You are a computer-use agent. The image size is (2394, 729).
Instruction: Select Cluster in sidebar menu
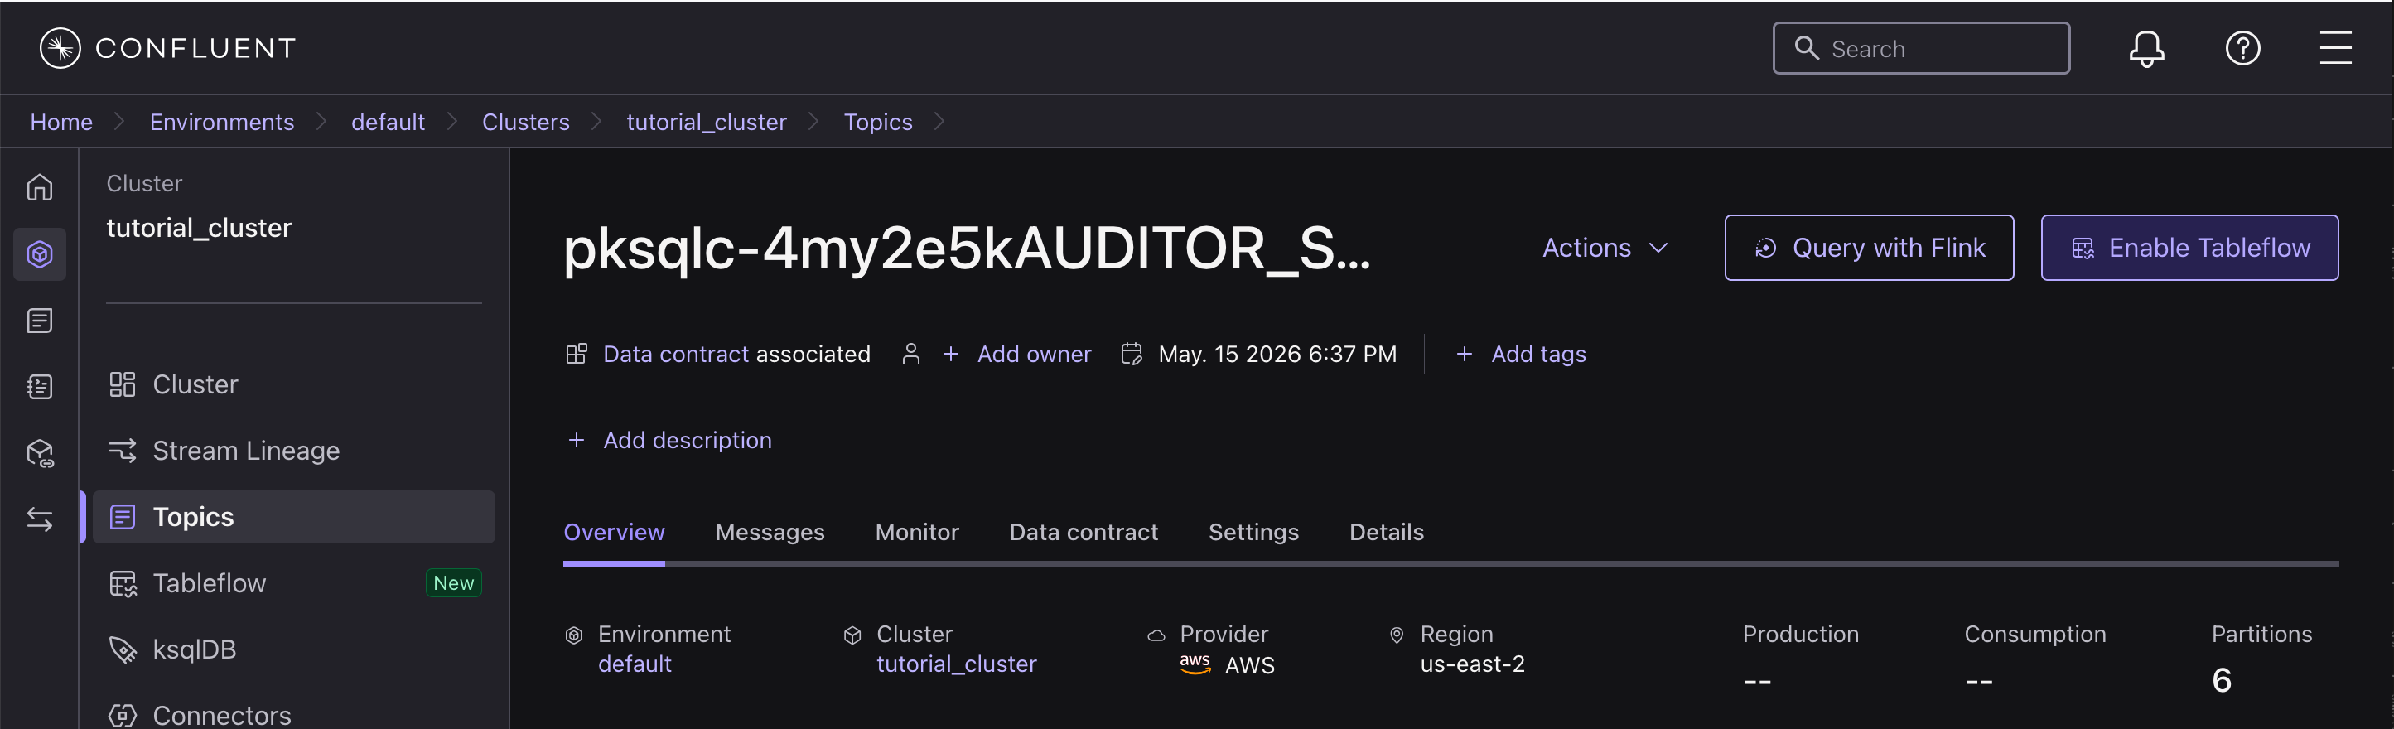[x=294, y=384]
